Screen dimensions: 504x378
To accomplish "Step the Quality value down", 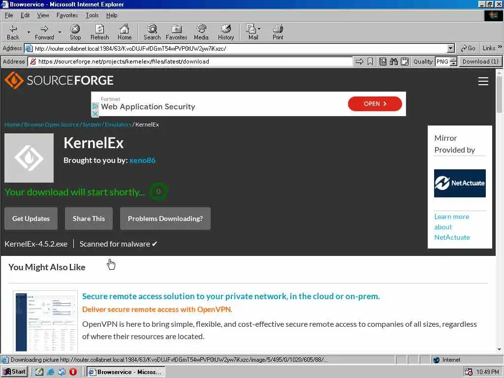I will point(453,63).
